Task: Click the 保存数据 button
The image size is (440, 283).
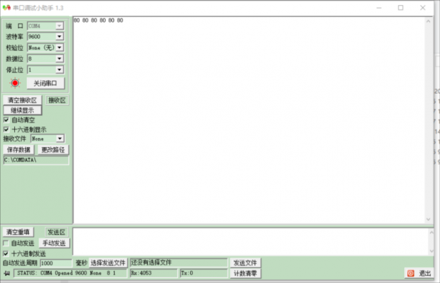Action: coord(18,150)
